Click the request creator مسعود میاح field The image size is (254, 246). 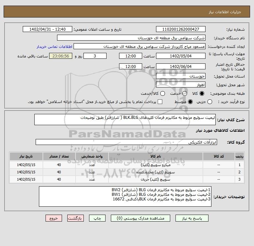pos(140,47)
